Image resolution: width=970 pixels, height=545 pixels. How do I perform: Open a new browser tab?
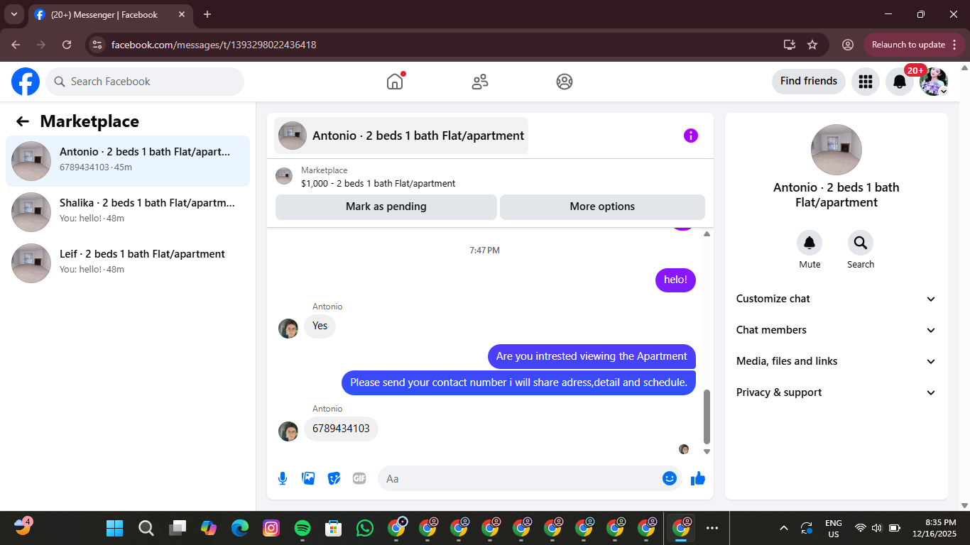tap(207, 14)
